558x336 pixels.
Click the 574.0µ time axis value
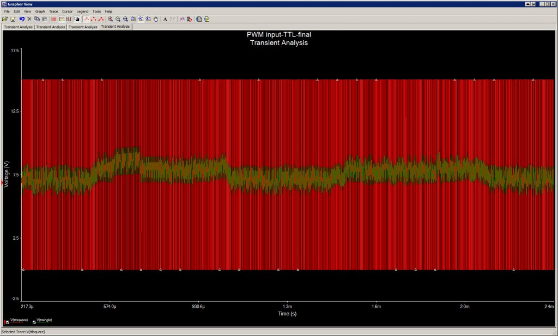(x=110, y=307)
